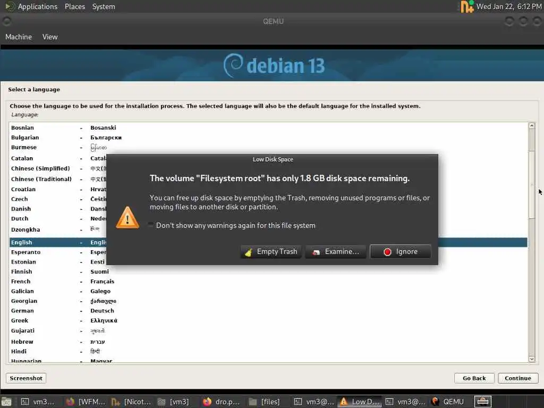Switch to the [Nicot... taskbar entry
This screenshot has height=408, width=544.
tap(131, 402)
